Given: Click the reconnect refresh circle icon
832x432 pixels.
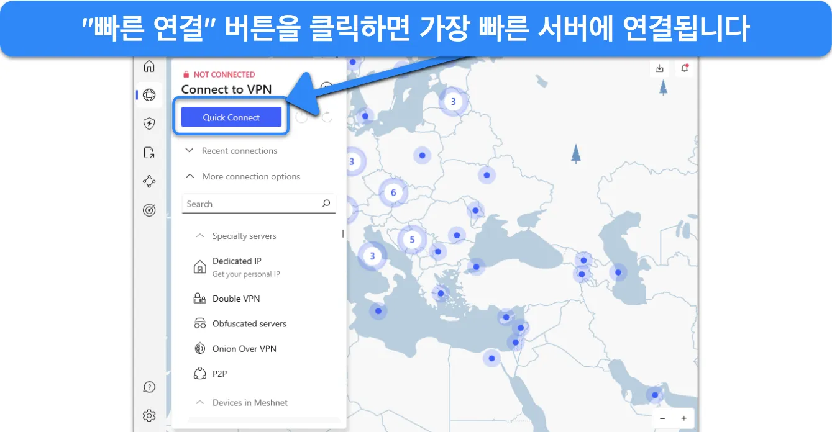Looking at the screenshot, I should click(x=327, y=117).
